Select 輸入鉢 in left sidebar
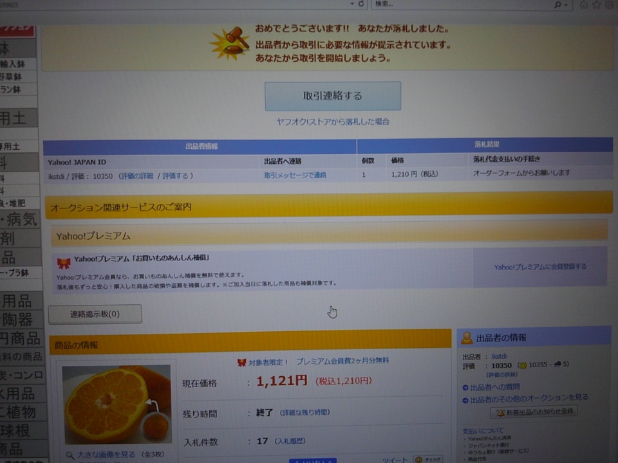The image size is (618, 463). [13, 64]
